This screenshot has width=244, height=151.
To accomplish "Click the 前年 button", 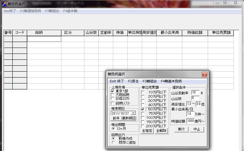I will click(116, 118).
